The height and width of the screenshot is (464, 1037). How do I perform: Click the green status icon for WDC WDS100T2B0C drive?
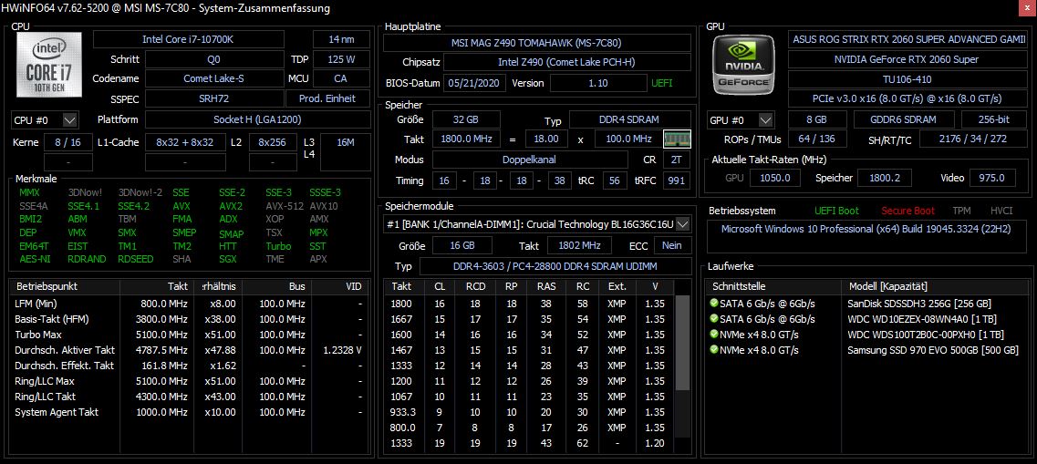(x=713, y=335)
